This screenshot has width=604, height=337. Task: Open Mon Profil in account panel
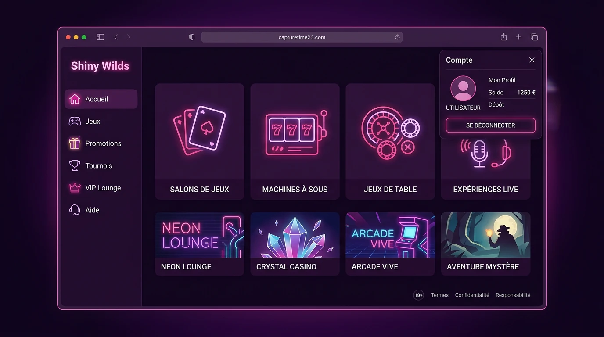point(502,80)
